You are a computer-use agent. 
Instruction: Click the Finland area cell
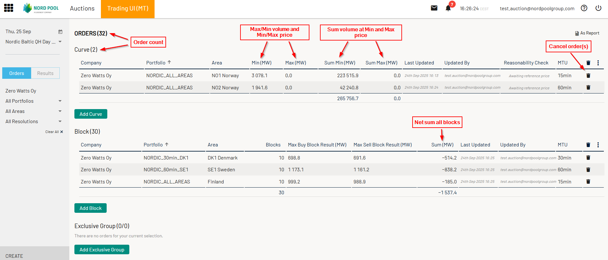click(x=216, y=182)
